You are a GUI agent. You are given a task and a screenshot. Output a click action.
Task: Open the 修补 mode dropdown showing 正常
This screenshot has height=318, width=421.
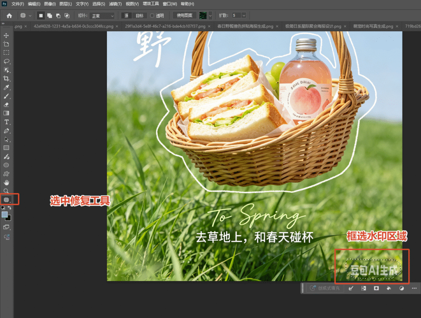102,16
